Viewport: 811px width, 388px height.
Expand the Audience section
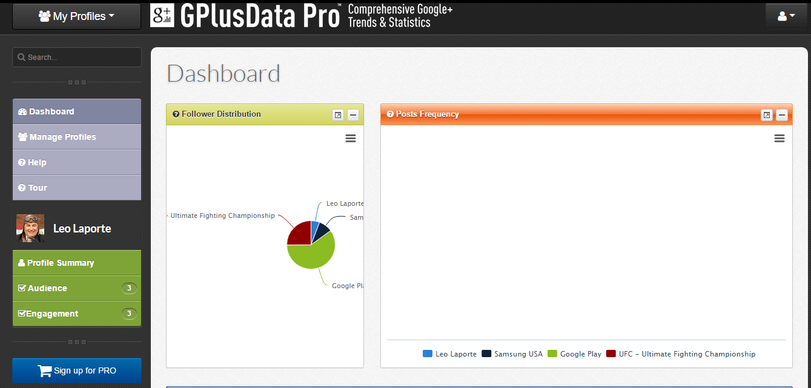point(77,288)
